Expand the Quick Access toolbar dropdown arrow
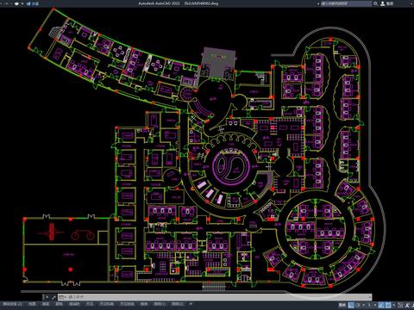 click(23, 3)
